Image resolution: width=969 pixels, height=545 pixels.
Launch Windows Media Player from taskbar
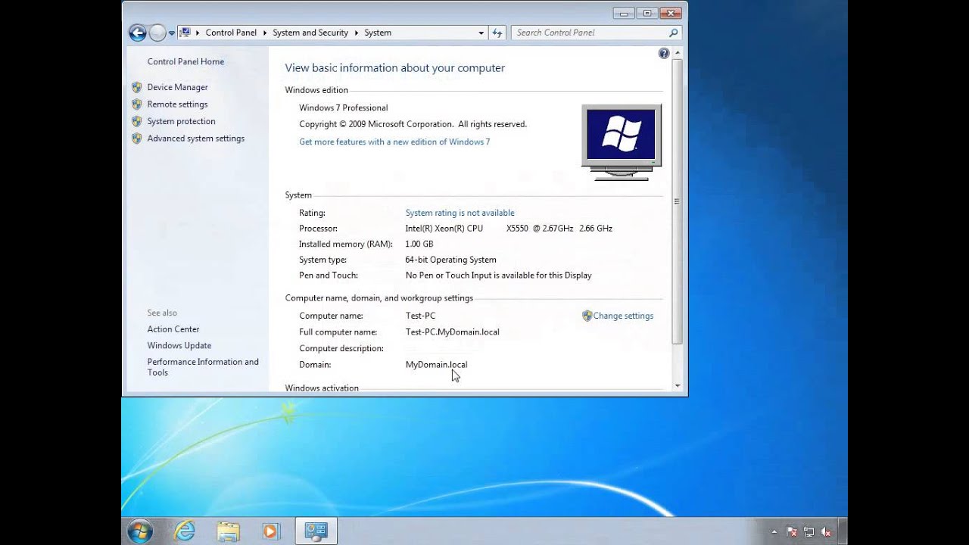[271, 531]
